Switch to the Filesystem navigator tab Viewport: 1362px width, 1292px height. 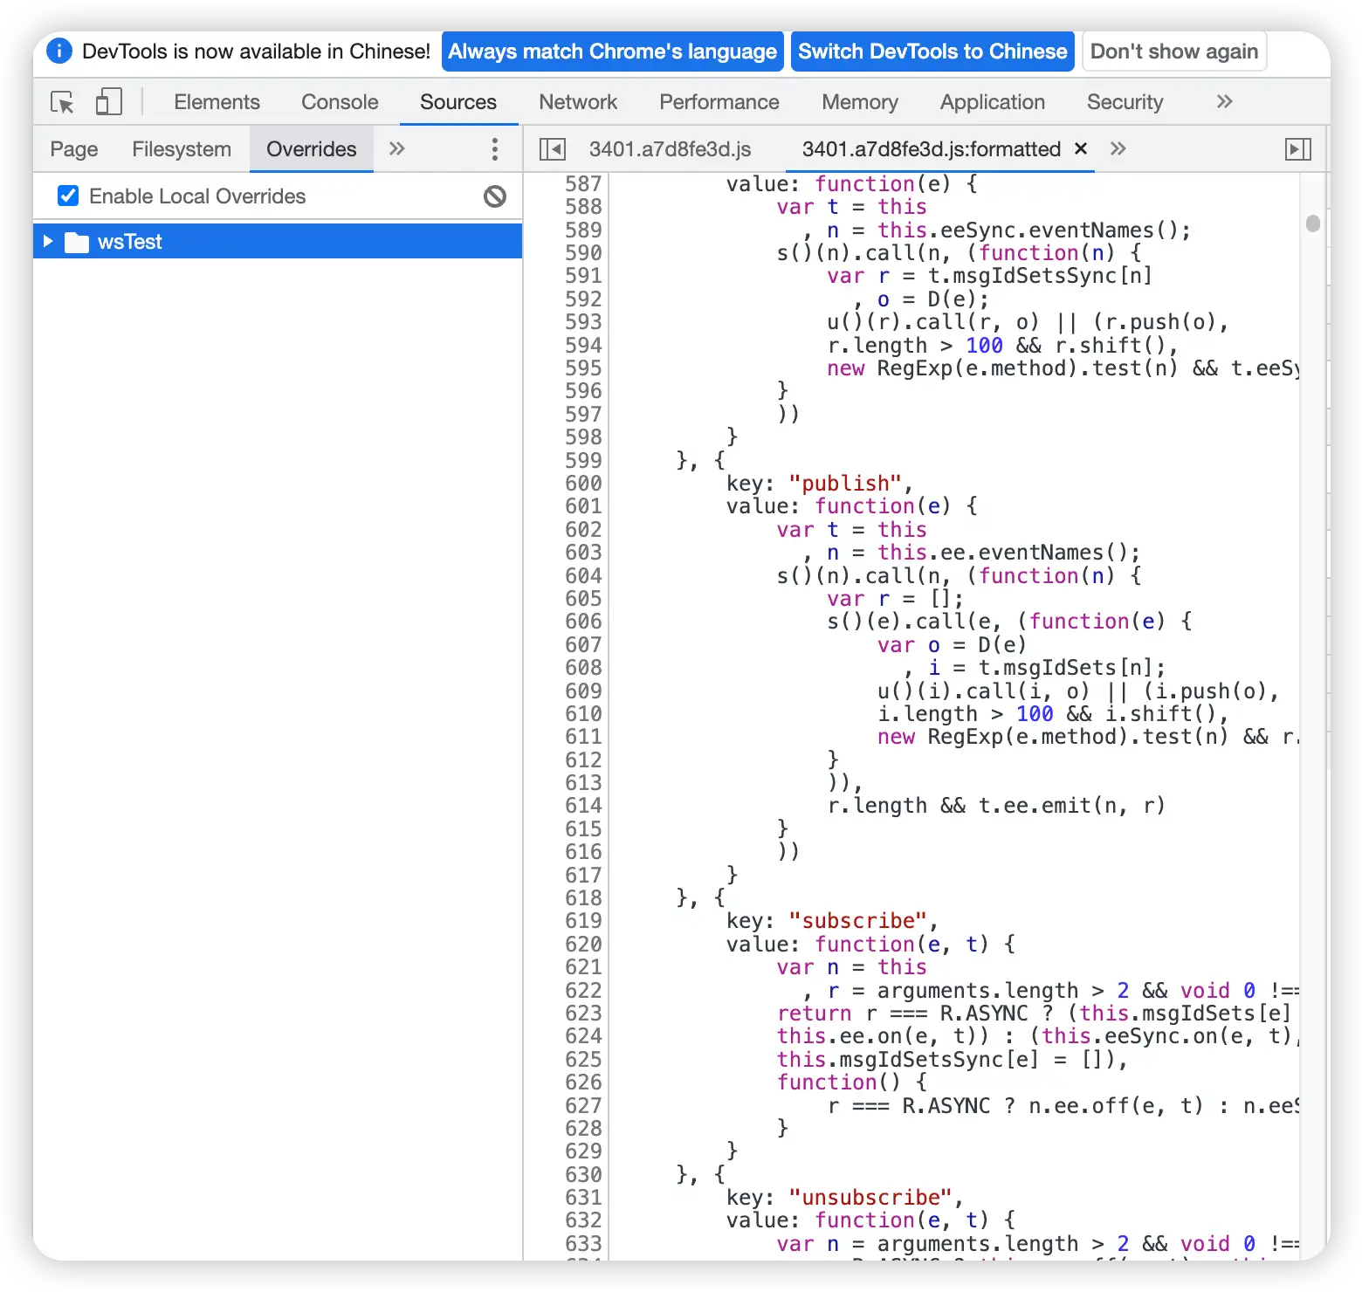click(x=182, y=149)
